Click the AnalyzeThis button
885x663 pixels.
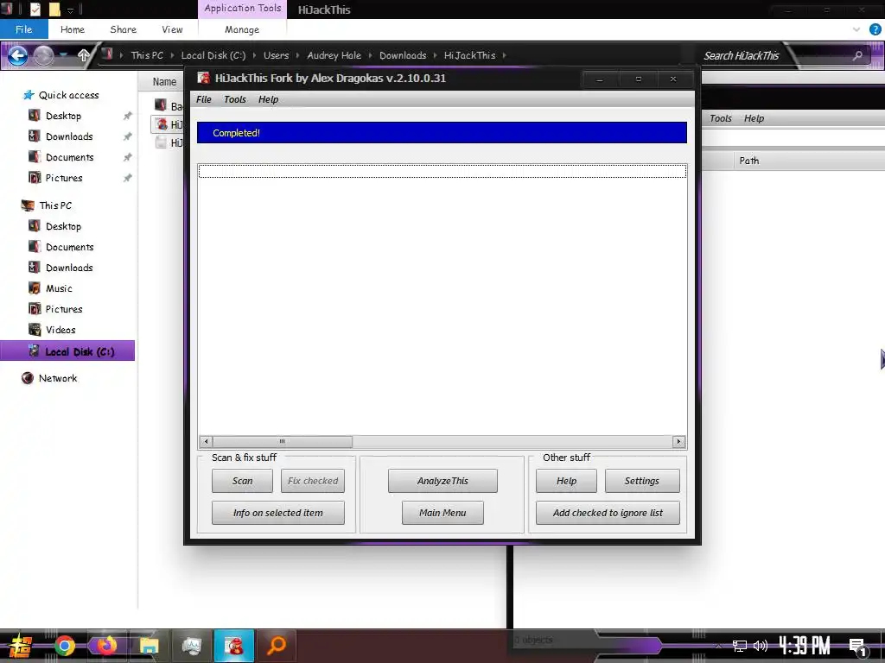(442, 481)
